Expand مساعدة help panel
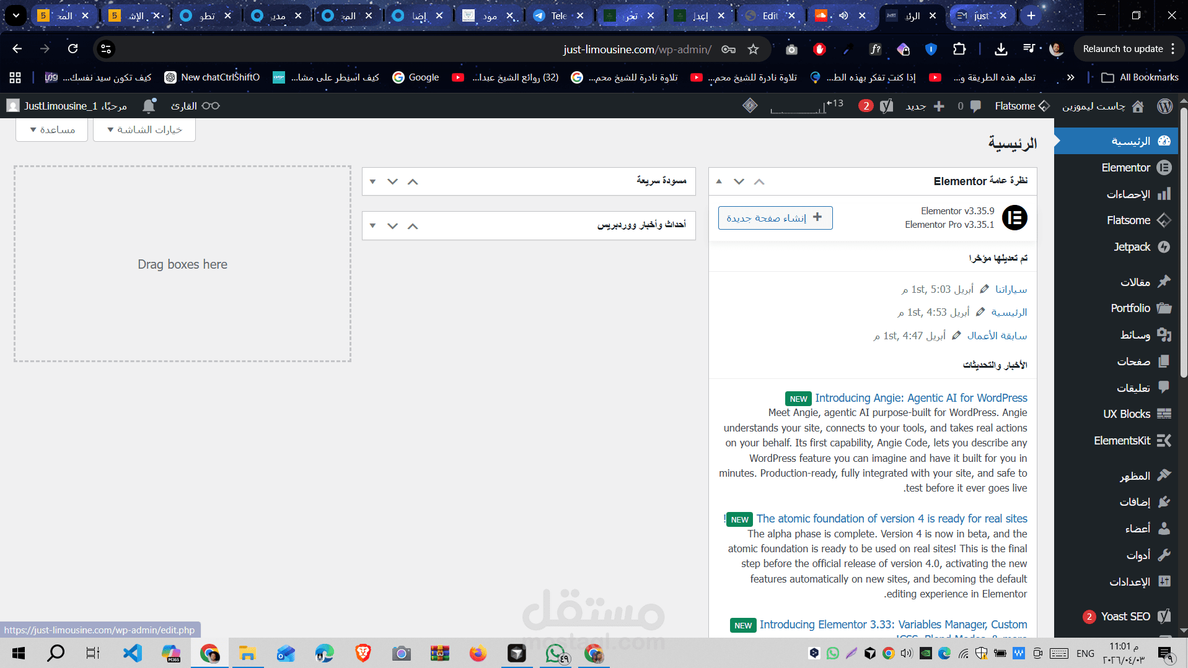The height and width of the screenshot is (668, 1188). [52, 129]
